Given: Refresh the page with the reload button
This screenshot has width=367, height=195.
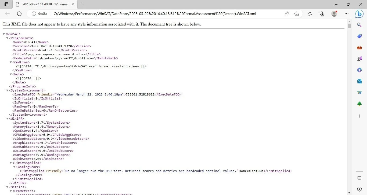Looking at the screenshot, I should coord(19,14).
